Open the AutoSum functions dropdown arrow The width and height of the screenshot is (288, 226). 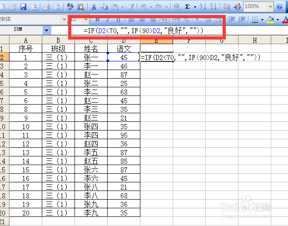pos(195,7)
